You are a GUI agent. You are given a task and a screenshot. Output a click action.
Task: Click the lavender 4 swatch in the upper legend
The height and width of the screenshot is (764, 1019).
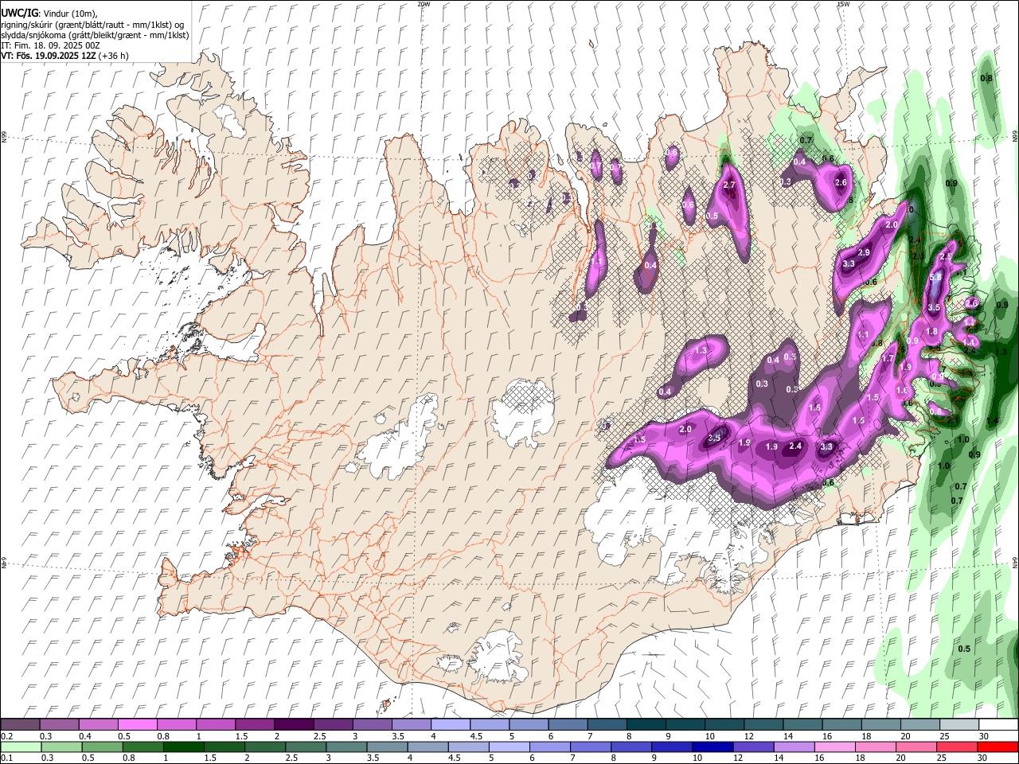click(x=449, y=725)
